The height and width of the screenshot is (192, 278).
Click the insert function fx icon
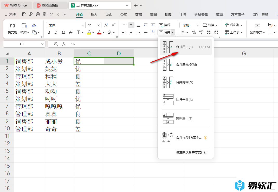(x=64, y=44)
